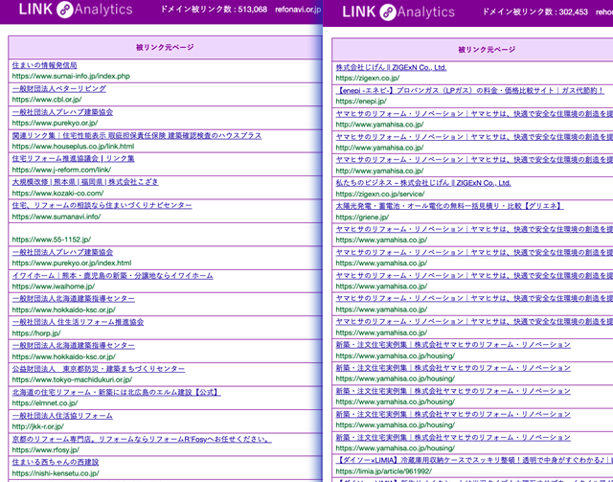The width and height of the screenshot is (613, 482).
Task: Click the URL https://www.55-1152.jp/
Action: coord(52,240)
